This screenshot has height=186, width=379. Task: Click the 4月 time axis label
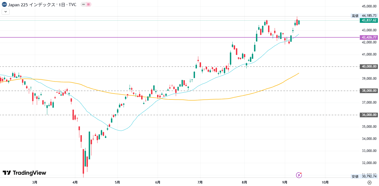tap(75, 182)
